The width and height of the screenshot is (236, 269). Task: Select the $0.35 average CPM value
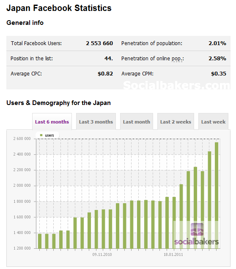[x=218, y=74]
